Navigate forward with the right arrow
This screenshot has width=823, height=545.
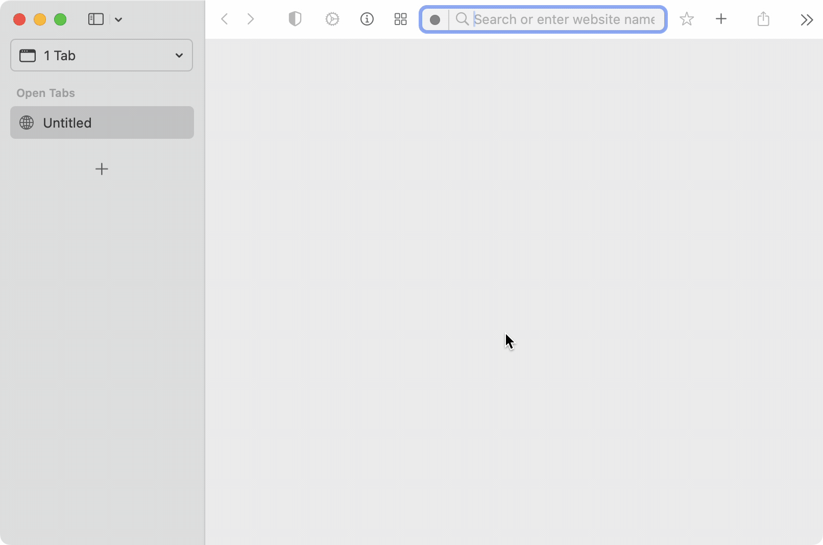(251, 19)
